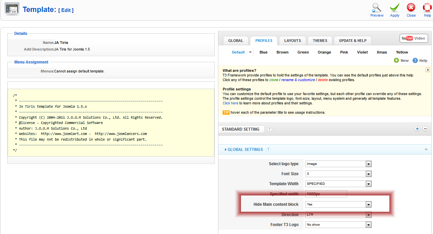Image resolution: width=433 pixels, height=234 pixels.
Task: Click help icon beside Global Settings
Action: 268,150
